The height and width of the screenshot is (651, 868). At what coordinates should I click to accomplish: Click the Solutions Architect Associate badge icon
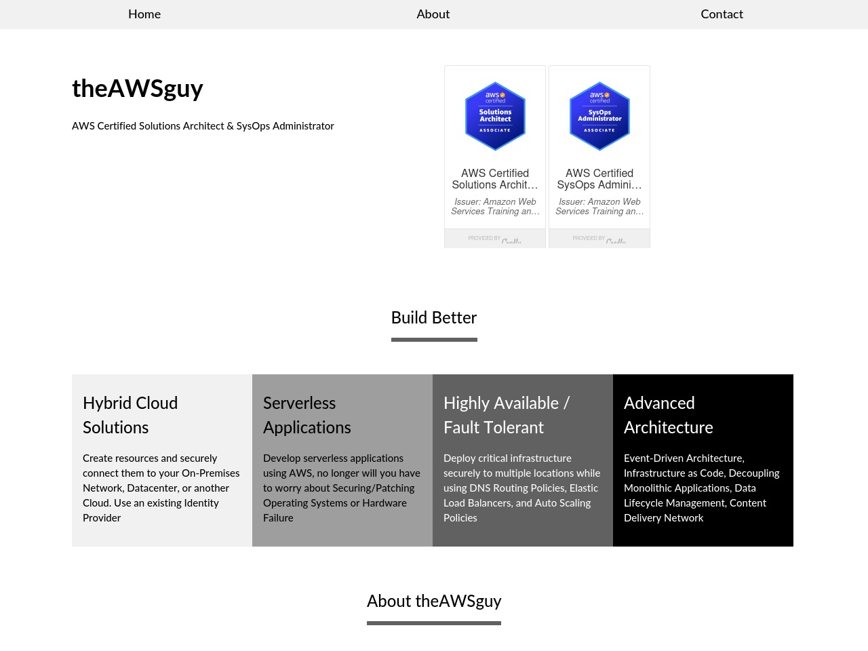[x=495, y=116]
